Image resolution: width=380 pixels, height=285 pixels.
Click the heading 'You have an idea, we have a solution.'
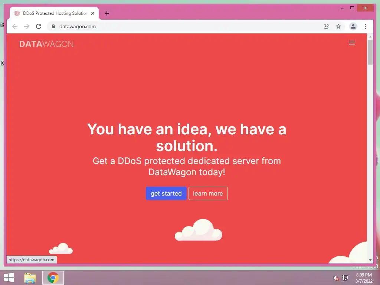click(x=187, y=137)
